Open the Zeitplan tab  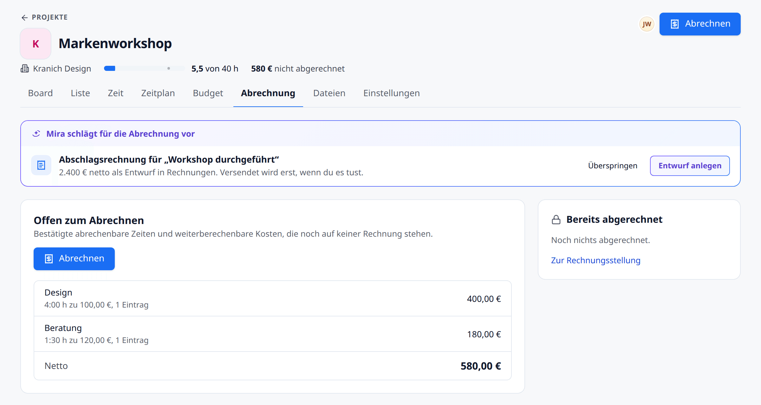click(158, 93)
